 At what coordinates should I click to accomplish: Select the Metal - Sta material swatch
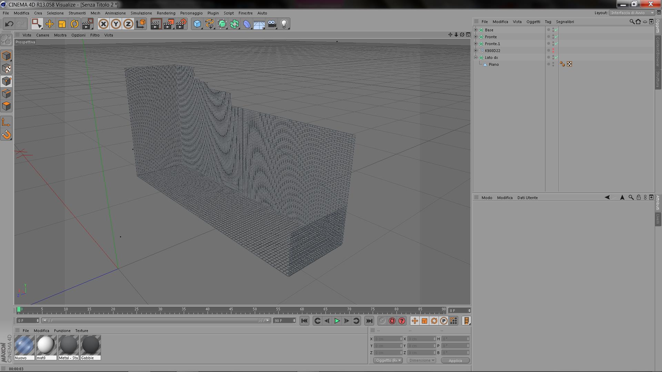(x=69, y=345)
